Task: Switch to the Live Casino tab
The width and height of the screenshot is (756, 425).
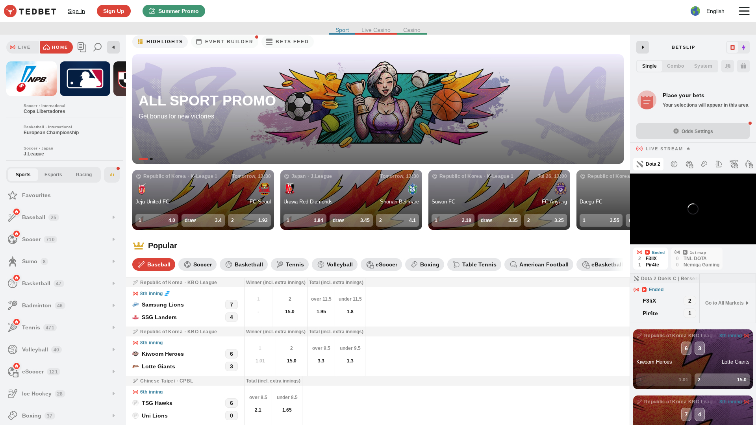Action: point(376,30)
